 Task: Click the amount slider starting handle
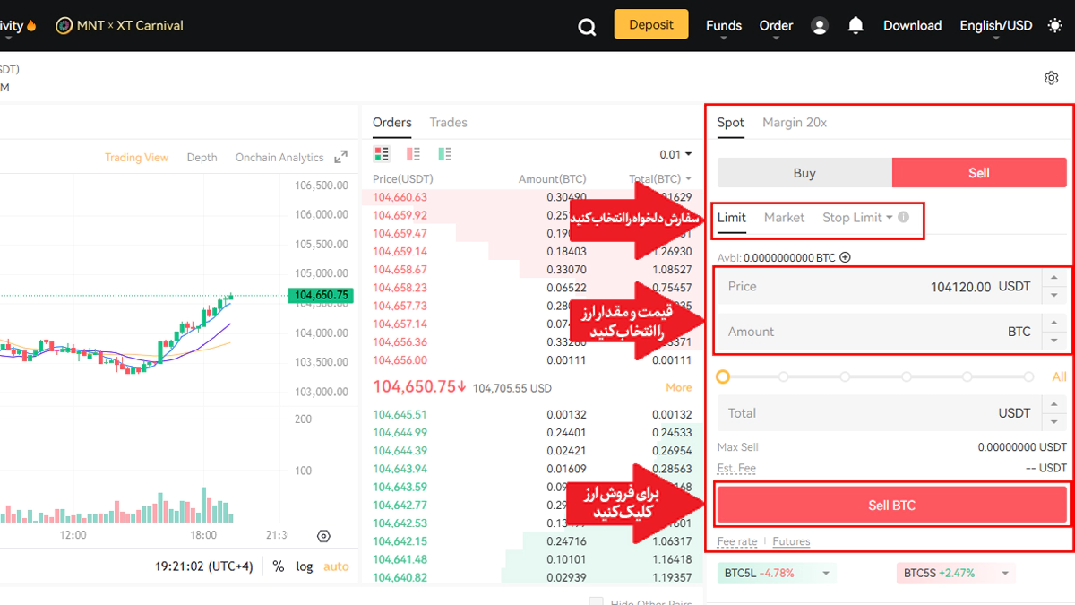coord(723,377)
